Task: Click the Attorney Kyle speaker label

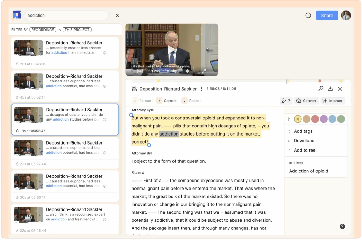Action: pos(143,110)
